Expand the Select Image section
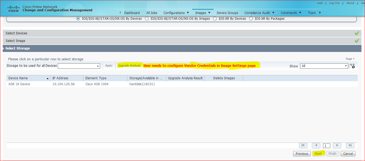The width and height of the screenshot is (365, 161). [x=182, y=41]
